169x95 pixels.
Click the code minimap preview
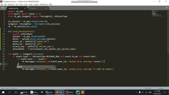(157, 13)
